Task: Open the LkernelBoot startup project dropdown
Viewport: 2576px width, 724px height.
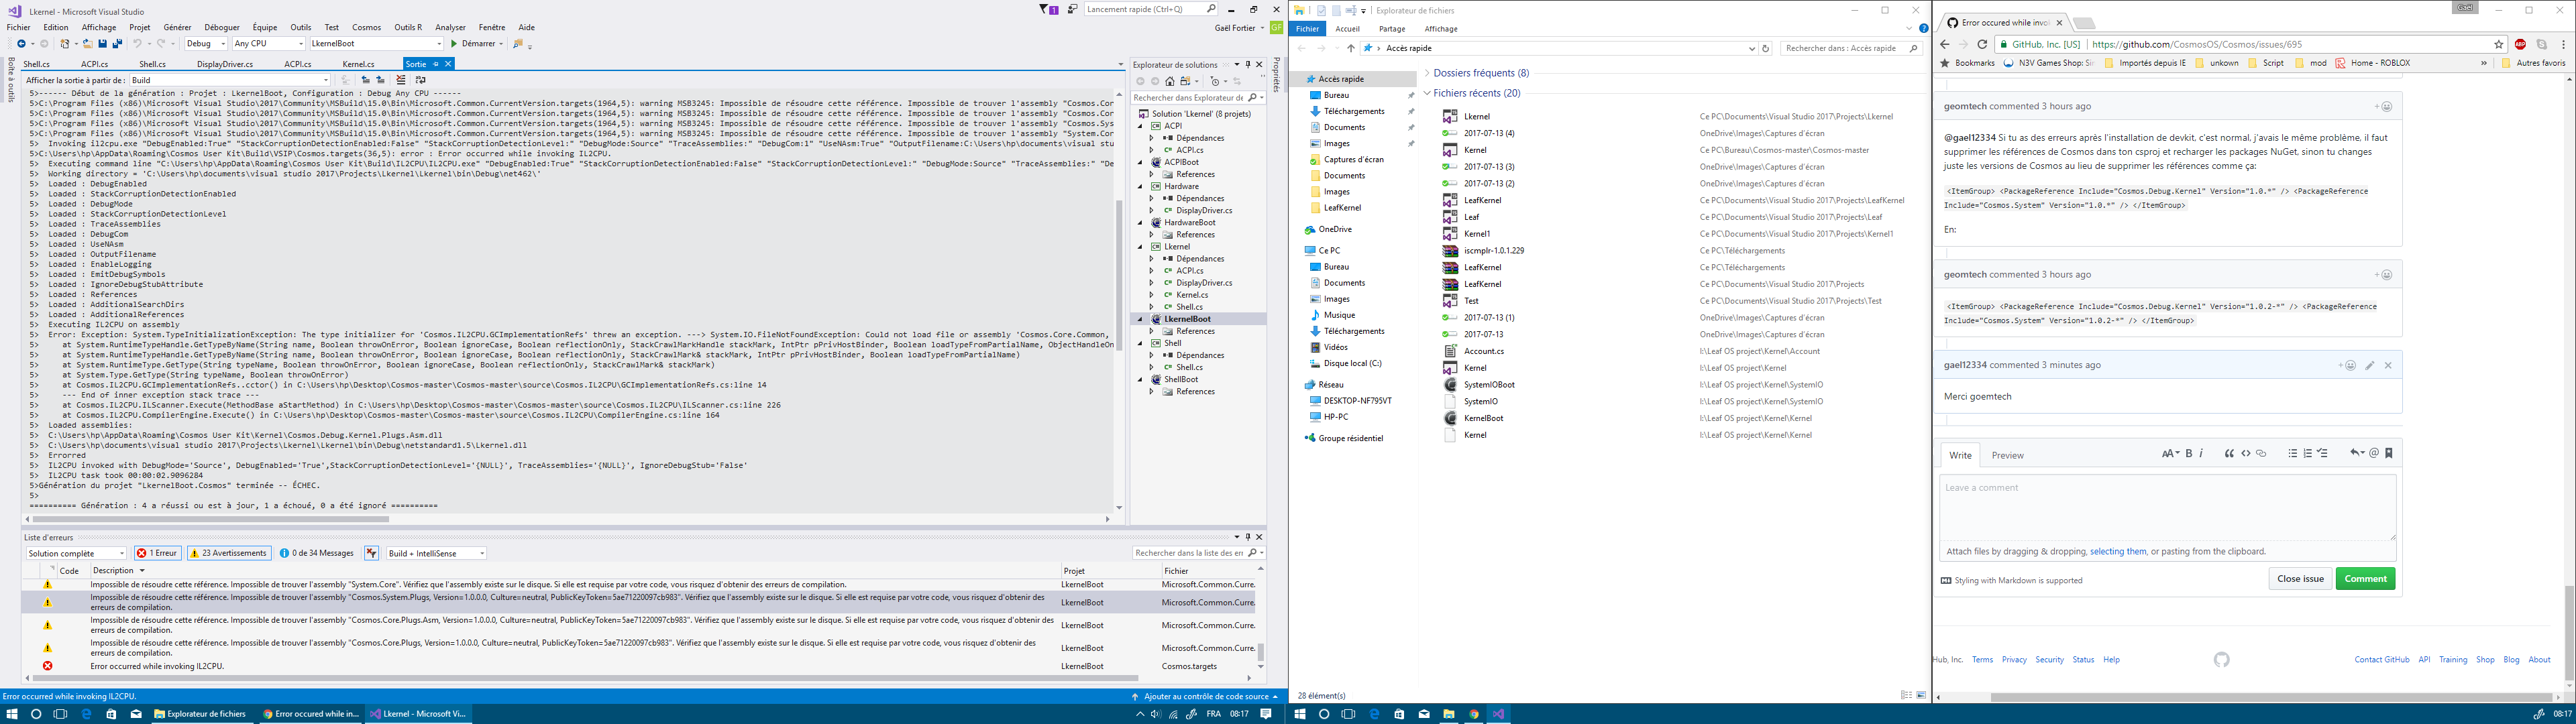Action: (x=377, y=44)
